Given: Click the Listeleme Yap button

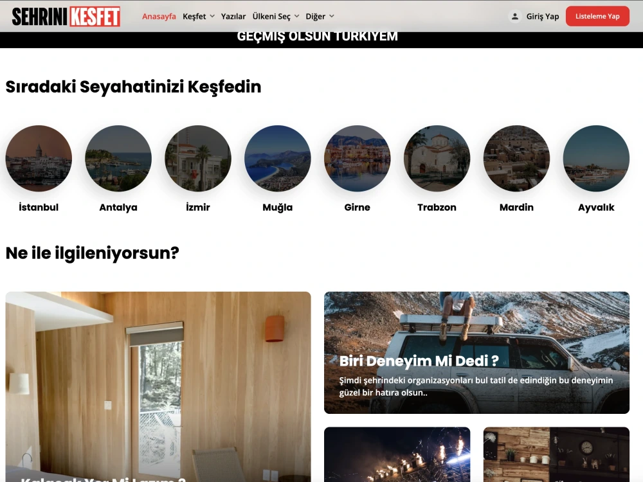Looking at the screenshot, I should 597,17.
